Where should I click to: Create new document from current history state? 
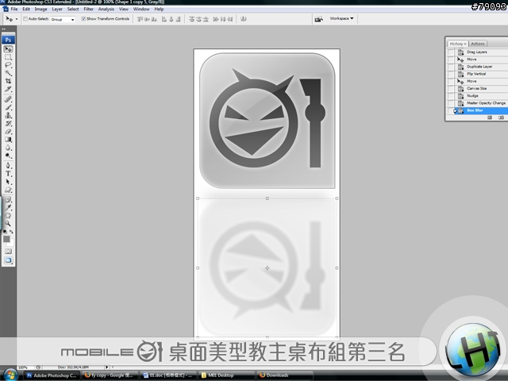[x=490, y=117]
